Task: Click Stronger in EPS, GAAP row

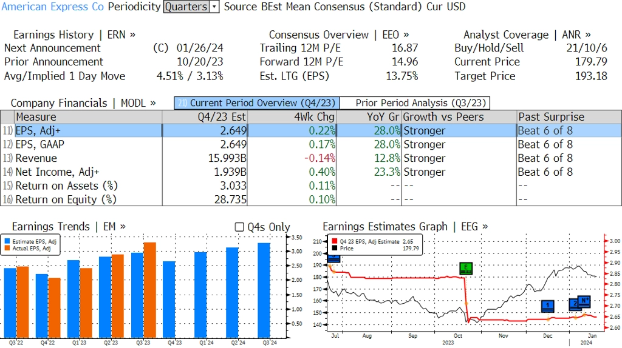Action: pos(425,144)
